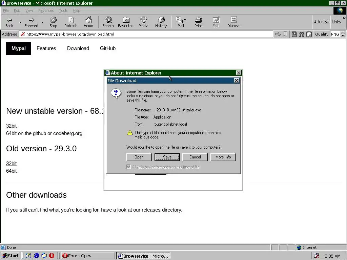Click the Mail toolbar icon
Viewport: 347px width, 260px height.
pos(180,22)
